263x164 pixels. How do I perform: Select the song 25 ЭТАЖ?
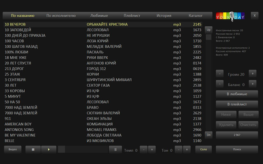pos(103,74)
